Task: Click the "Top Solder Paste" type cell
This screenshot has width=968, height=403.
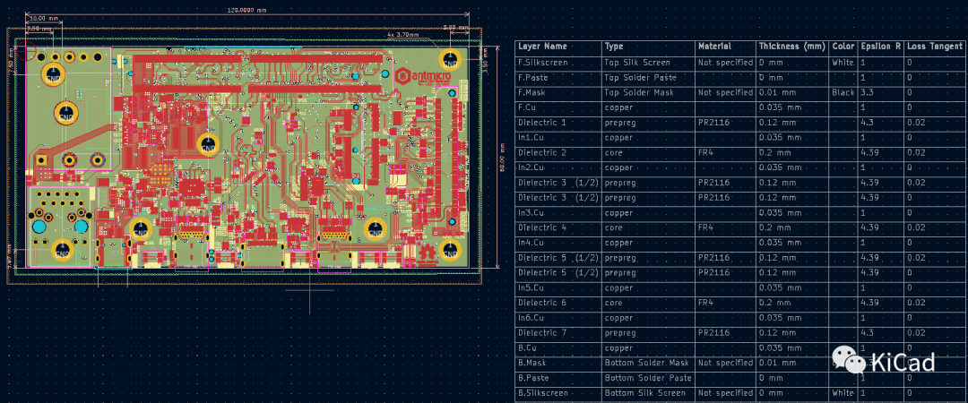Action: point(649,78)
